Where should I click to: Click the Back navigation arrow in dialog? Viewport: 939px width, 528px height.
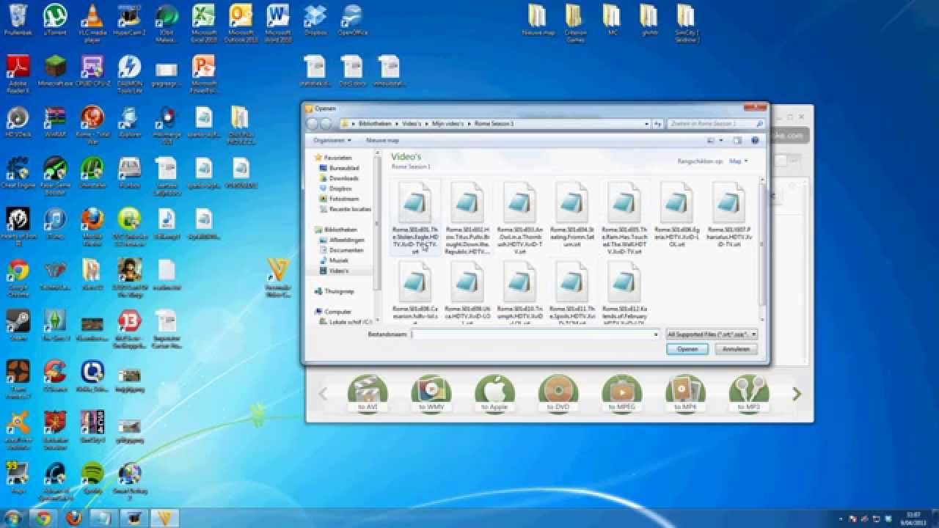click(313, 124)
